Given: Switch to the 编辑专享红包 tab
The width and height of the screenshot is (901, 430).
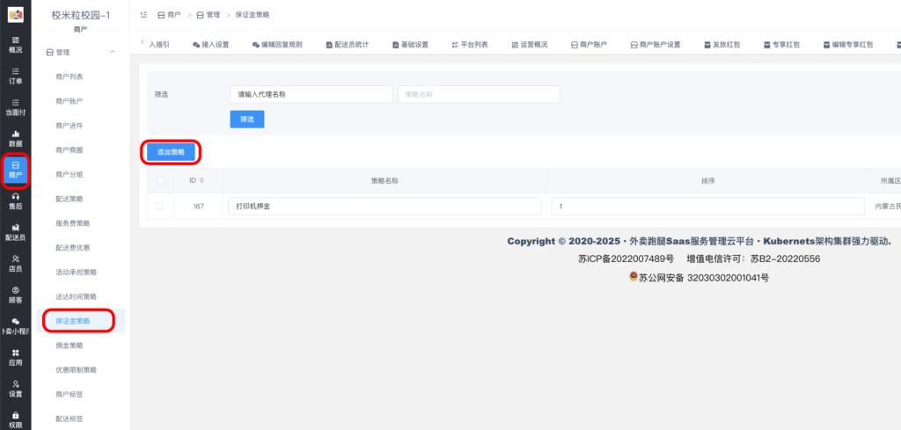Looking at the screenshot, I should (848, 45).
